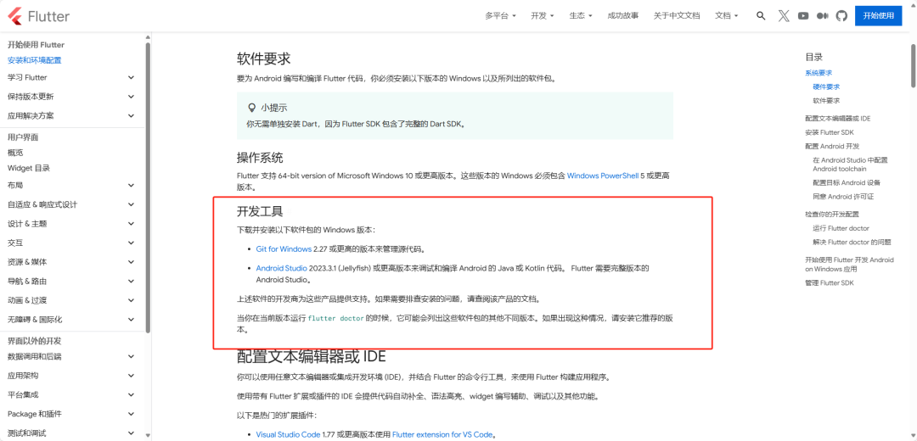
Task: Expand 数据调用和后端 sidebar section
Action: 70,356
